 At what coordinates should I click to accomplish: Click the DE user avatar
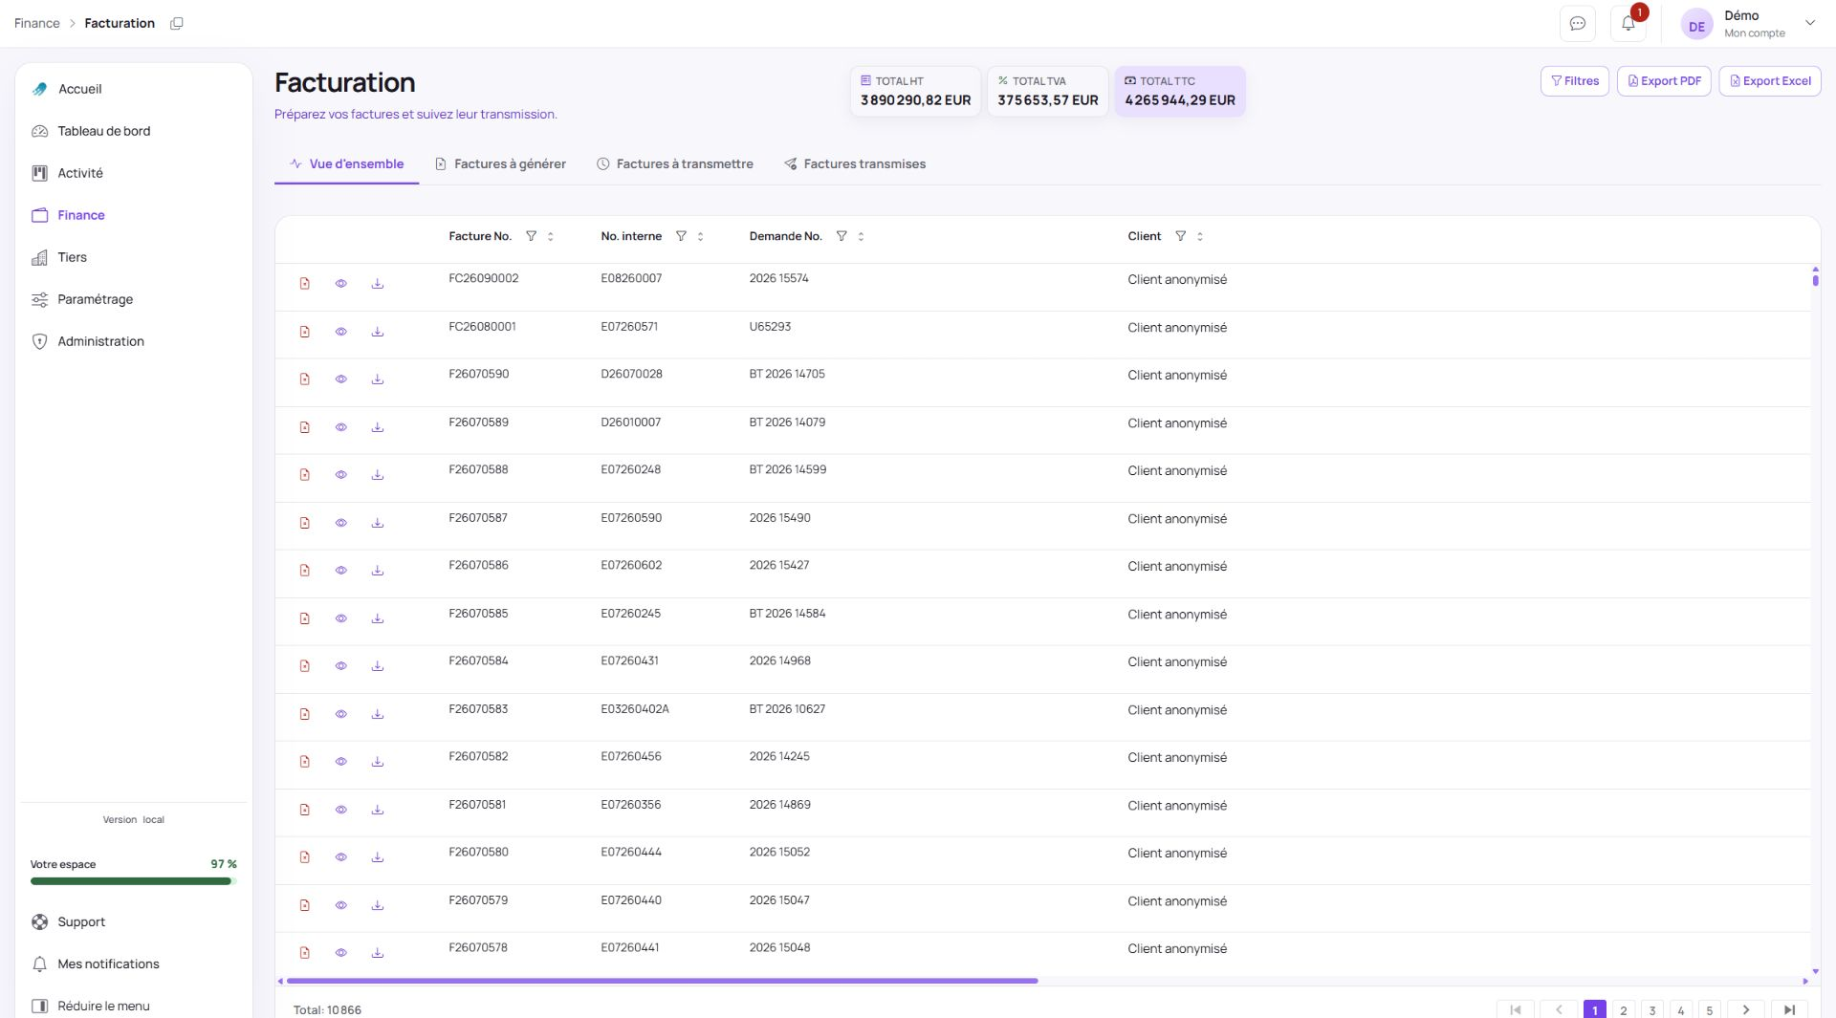click(1696, 26)
